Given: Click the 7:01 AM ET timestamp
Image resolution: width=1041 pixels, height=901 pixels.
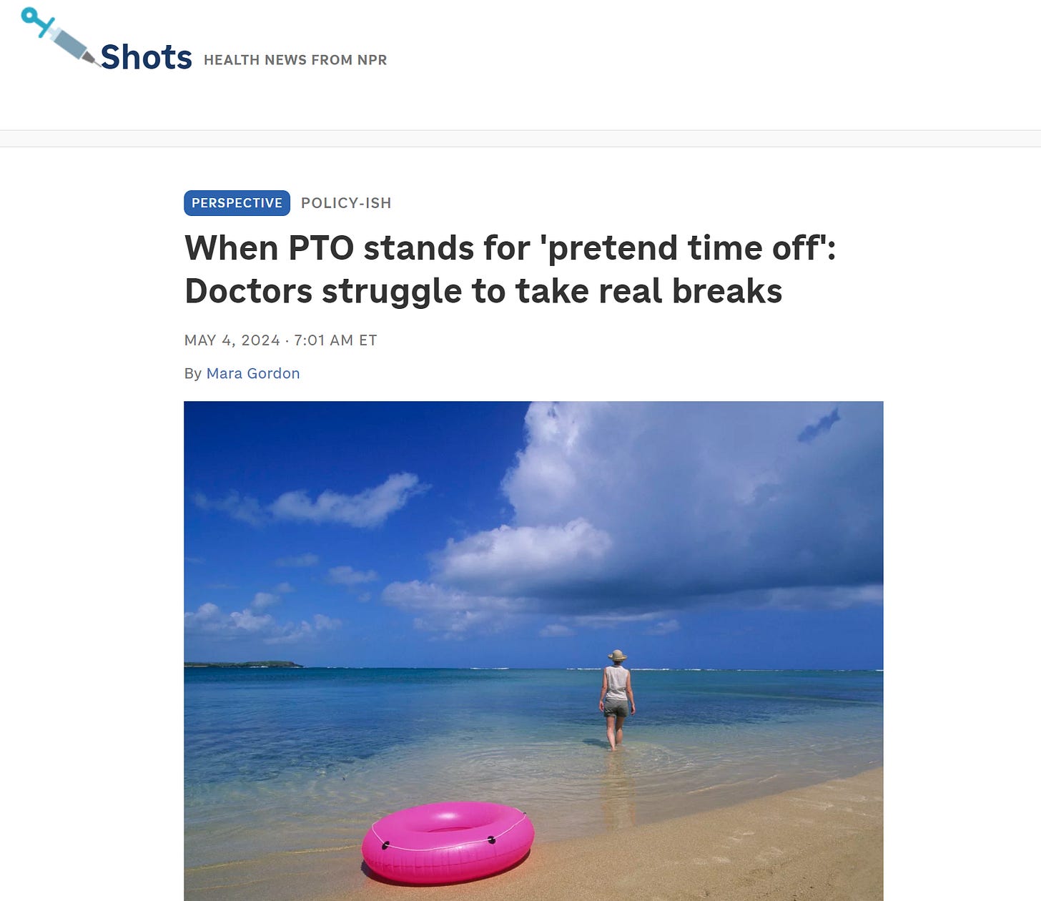Looking at the screenshot, I should pyautogui.click(x=335, y=340).
